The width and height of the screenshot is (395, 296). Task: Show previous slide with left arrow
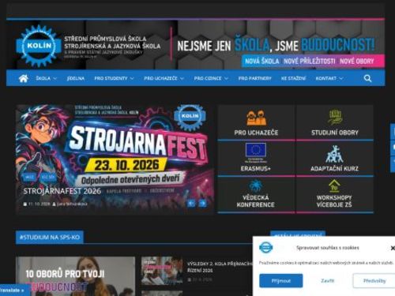191,204
